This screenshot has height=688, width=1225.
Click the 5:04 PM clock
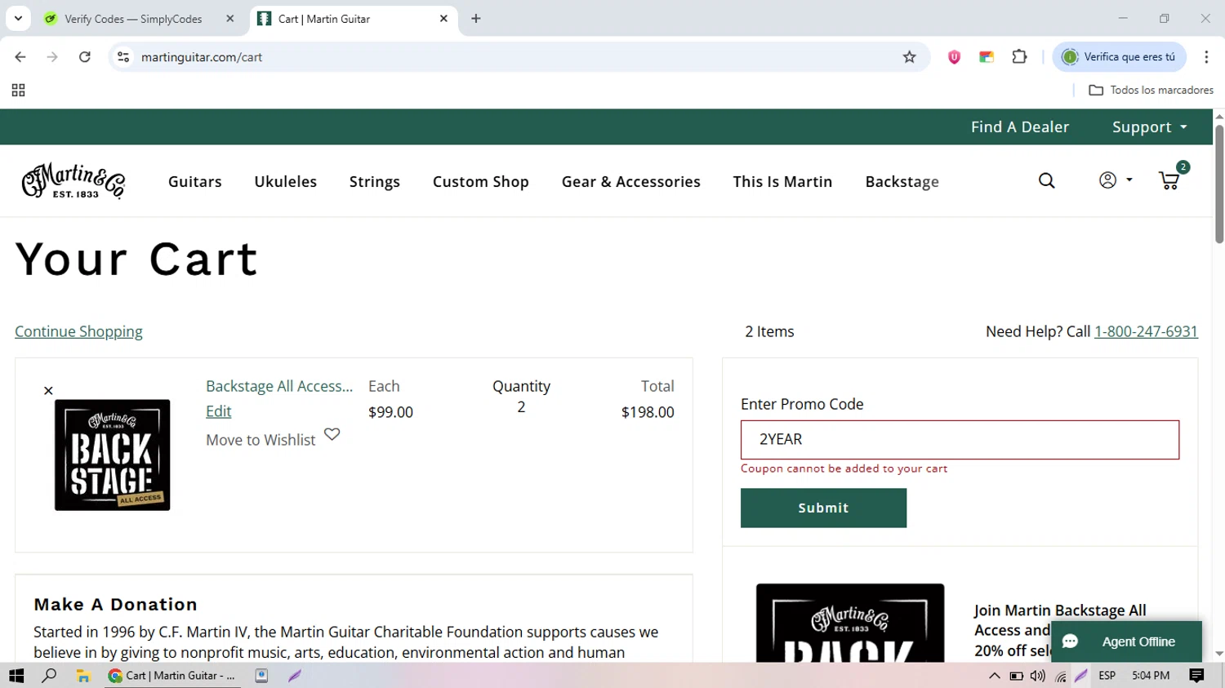tap(1151, 676)
